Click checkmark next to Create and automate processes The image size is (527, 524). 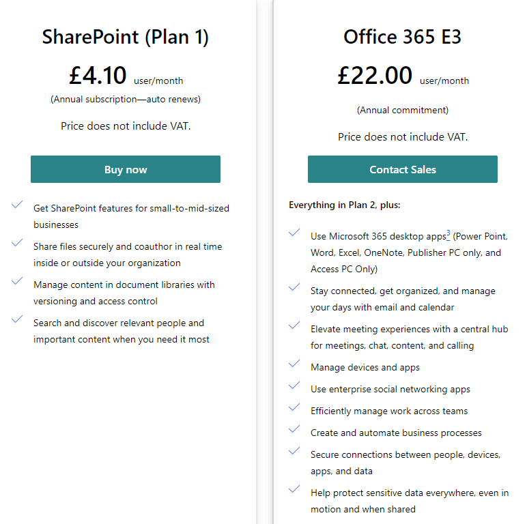[x=295, y=429]
